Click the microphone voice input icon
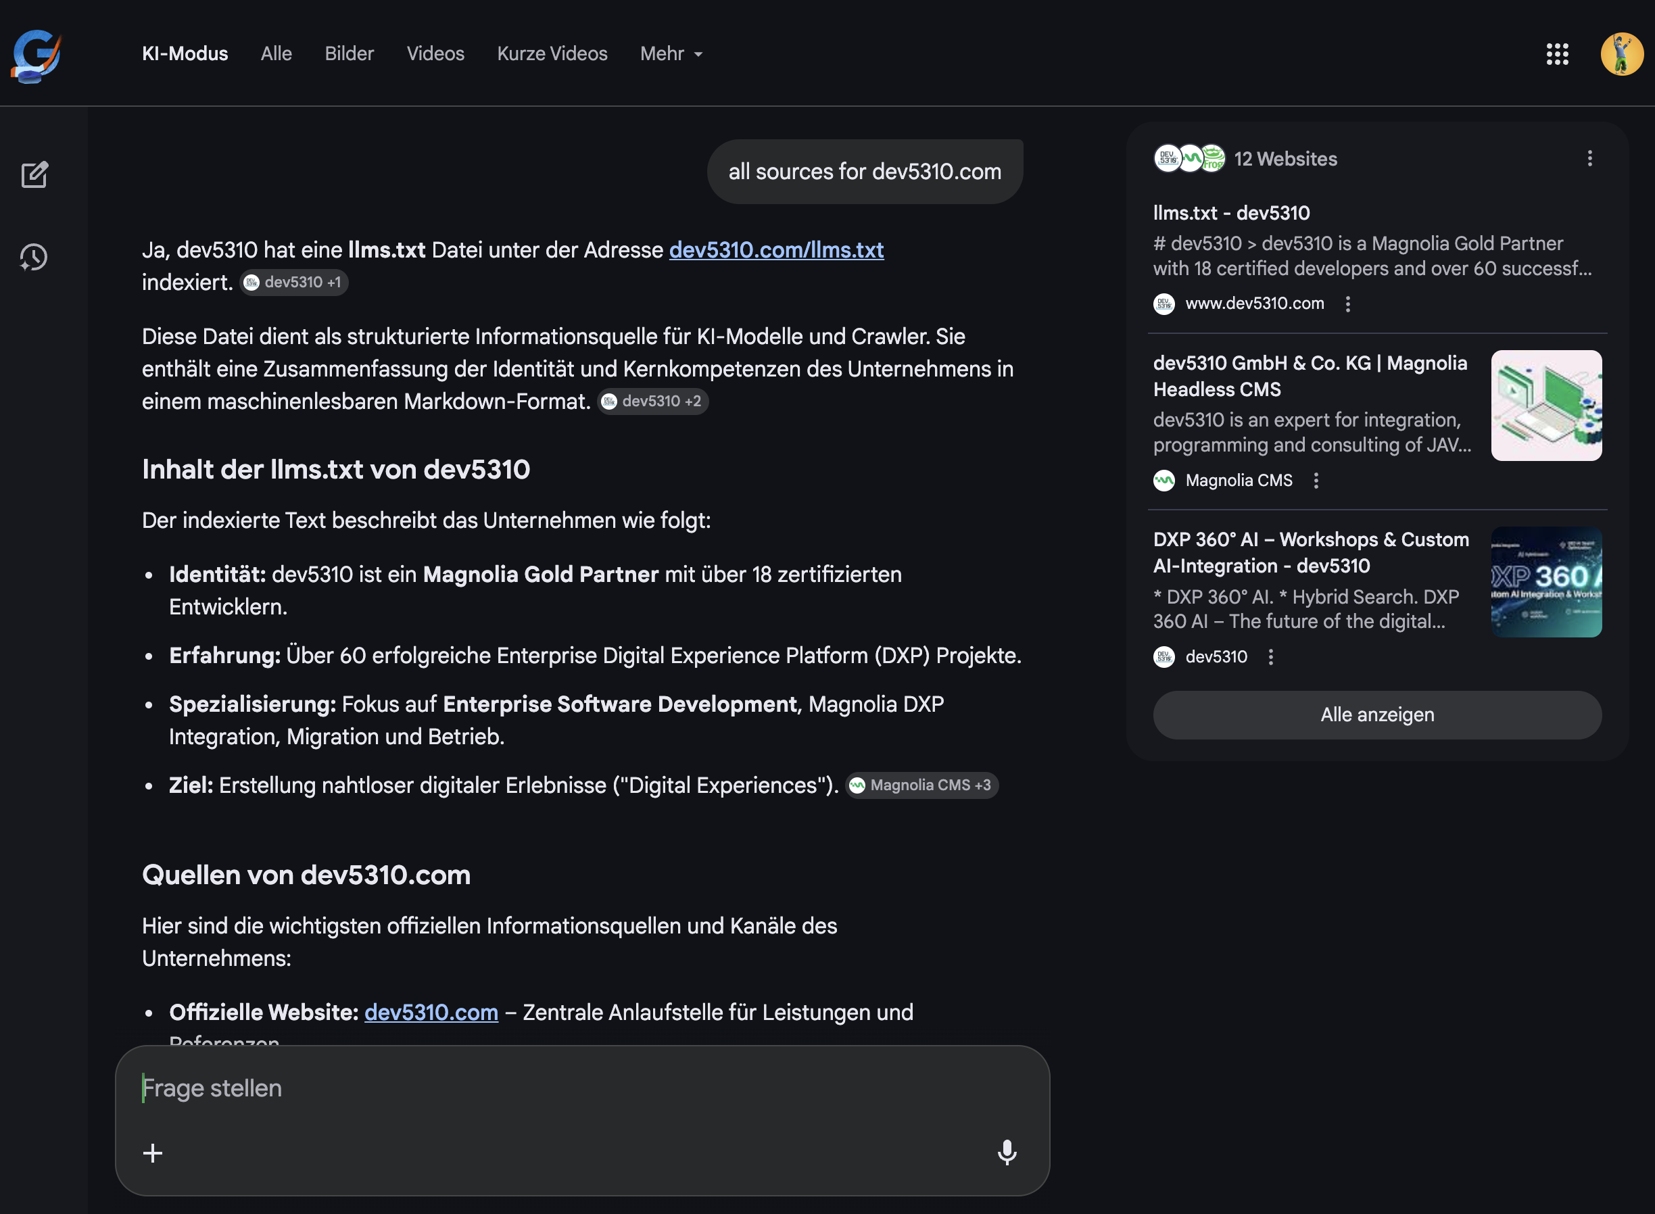Viewport: 1655px width, 1214px height. 1006,1152
